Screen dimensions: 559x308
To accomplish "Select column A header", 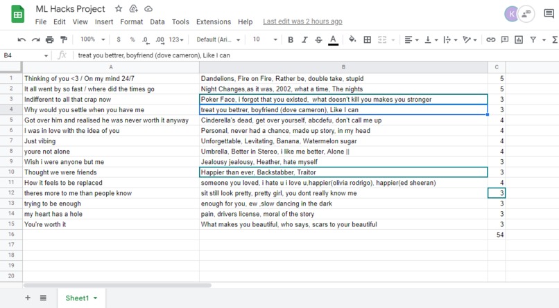I will (x=111, y=67).
